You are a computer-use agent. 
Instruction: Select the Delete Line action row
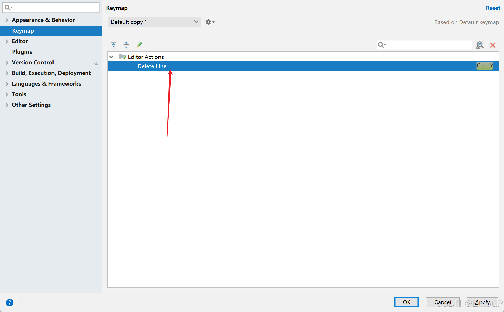tap(152, 66)
